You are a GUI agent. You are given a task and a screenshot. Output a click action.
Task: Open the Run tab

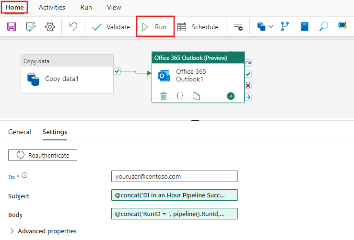86,7
